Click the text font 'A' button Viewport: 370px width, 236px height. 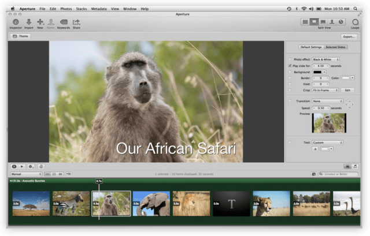click(315, 149)
